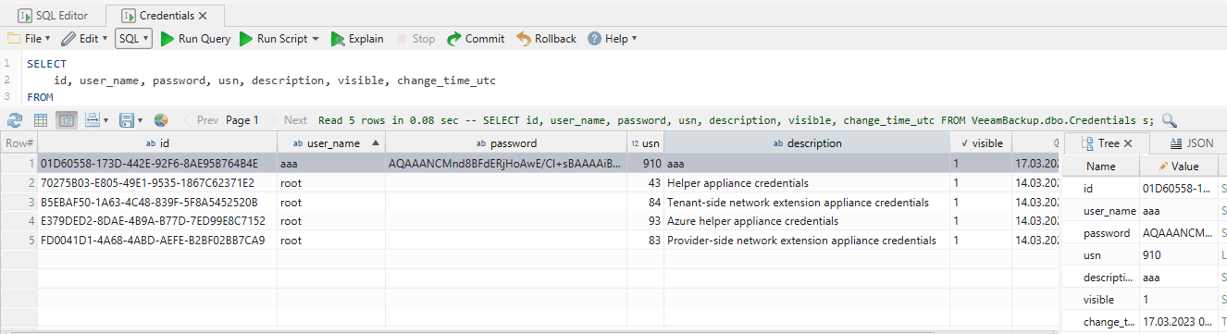Click the Rollback button
The image size is (1227, 334).
[x=546, y=39]
